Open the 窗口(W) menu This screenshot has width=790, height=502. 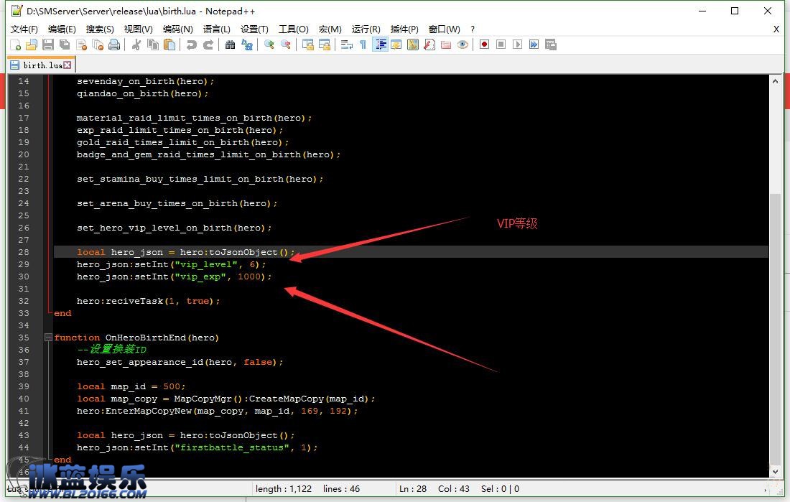point(445,29)
